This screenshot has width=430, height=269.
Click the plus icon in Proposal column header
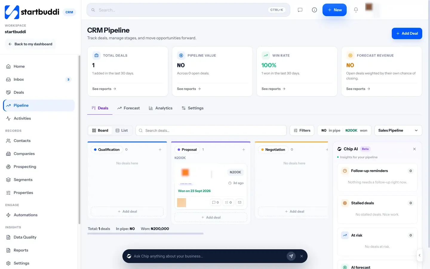click(244, 149)
